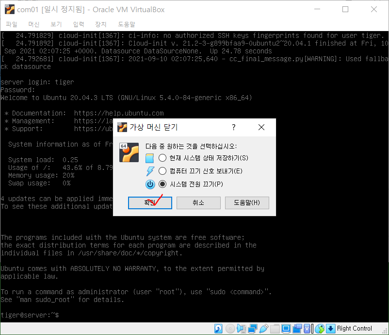Open the 입력 menu

pyautogui.click(x=79, y=24)
